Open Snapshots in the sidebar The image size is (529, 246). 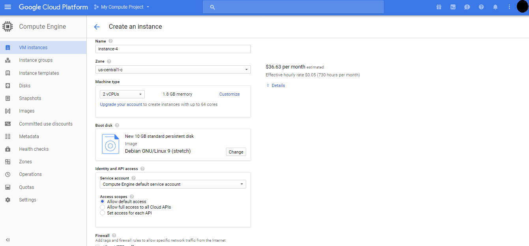click(x=30, y=98)
